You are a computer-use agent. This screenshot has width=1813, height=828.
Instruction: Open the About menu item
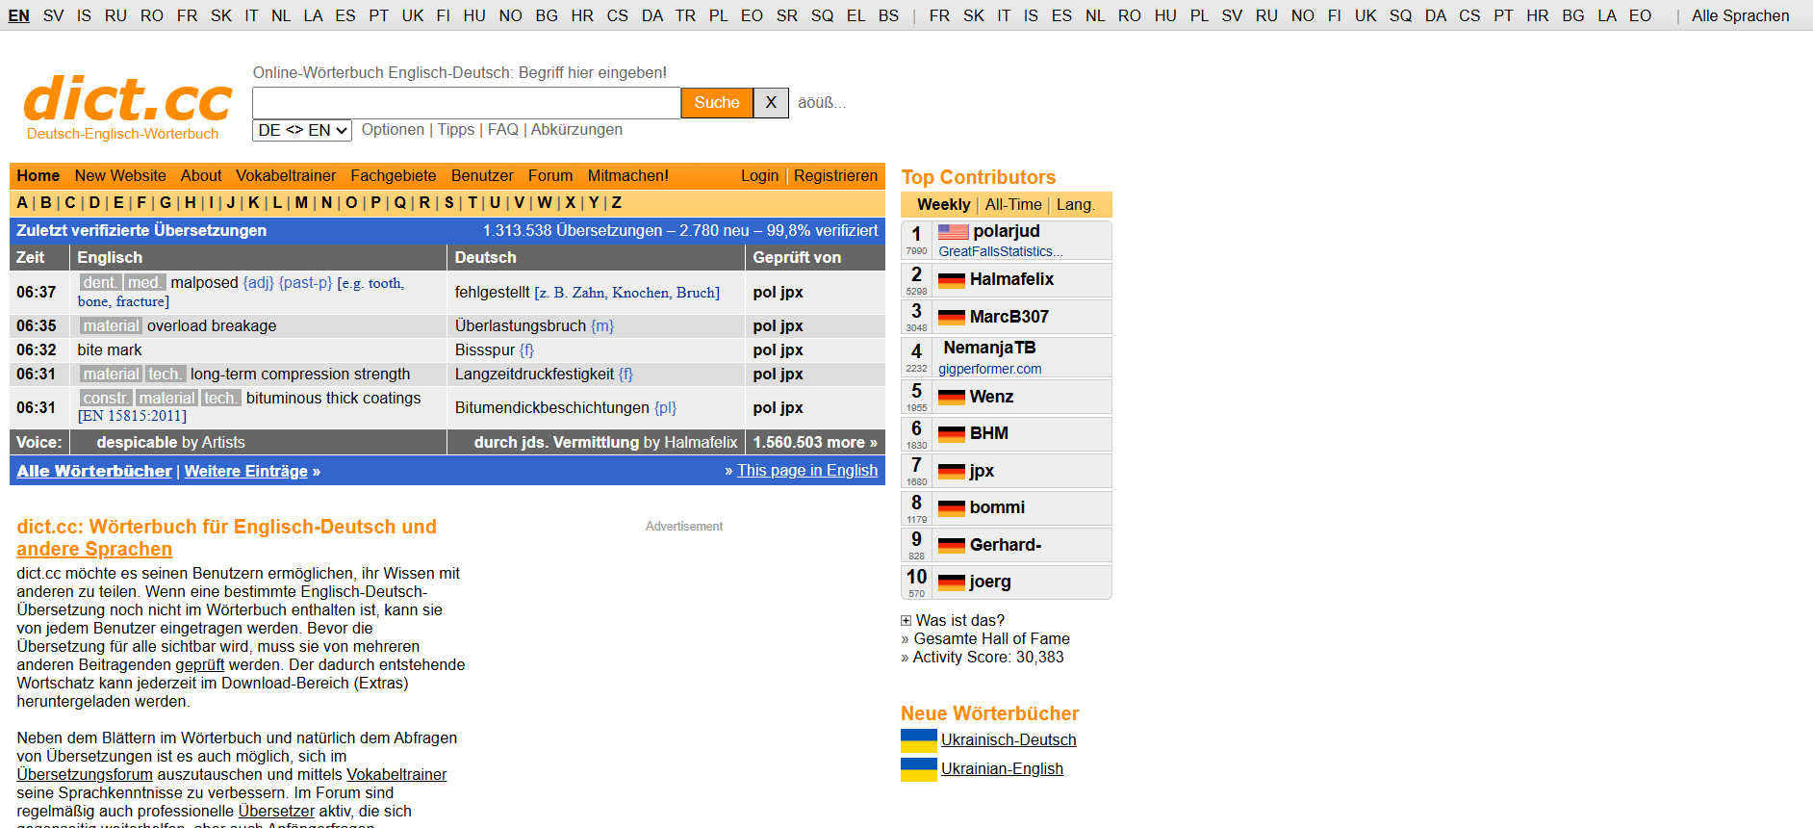point(201,176)
